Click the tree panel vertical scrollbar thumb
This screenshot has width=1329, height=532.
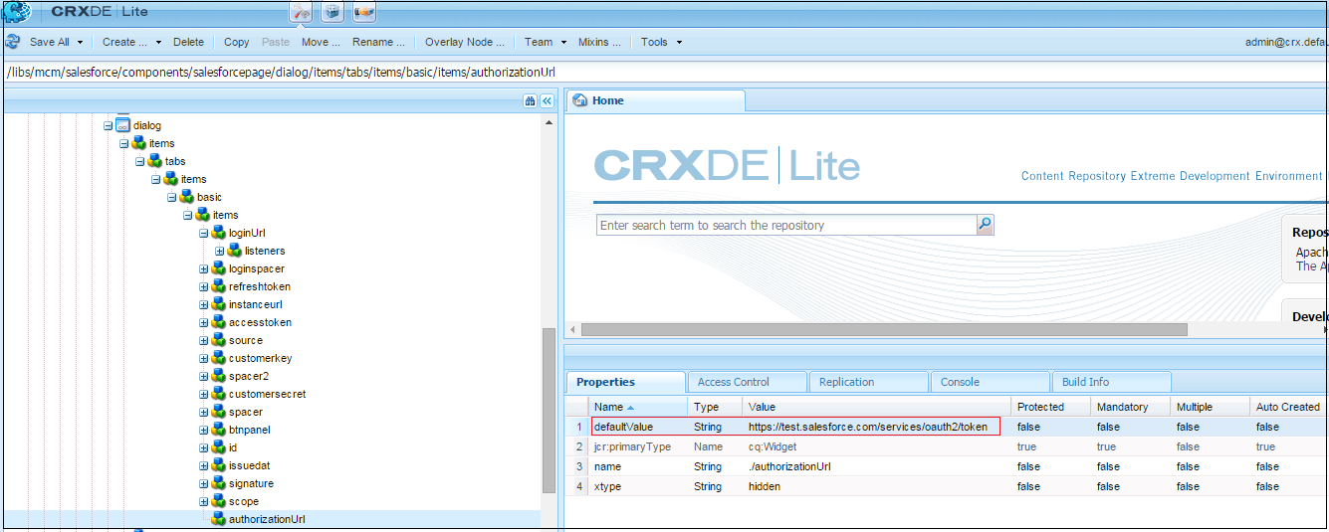coord(549,410)
